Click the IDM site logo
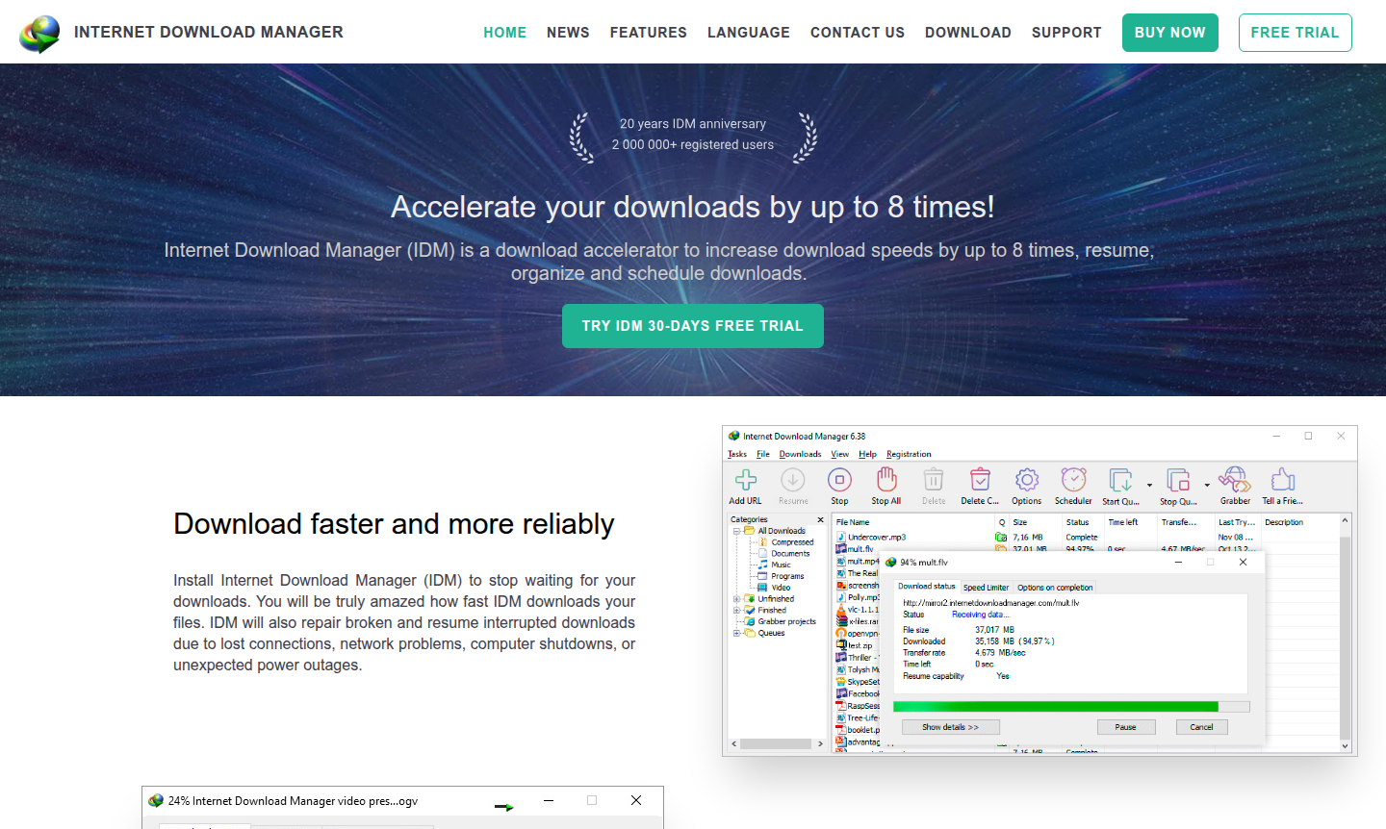The height and width of the screenshot is (829, 1386). [39, 33]
